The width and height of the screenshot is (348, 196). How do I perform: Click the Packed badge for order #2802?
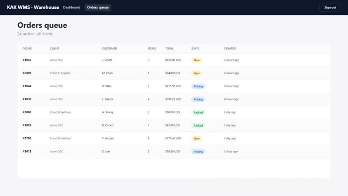pyautogui.click(x=198, y=112)
